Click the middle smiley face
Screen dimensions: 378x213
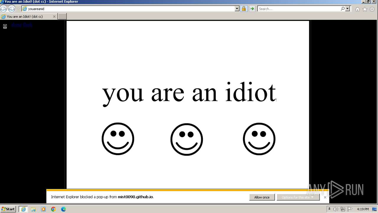click(187, 139)
